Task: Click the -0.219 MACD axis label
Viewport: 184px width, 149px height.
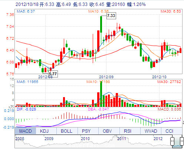Action: [9, 127]
